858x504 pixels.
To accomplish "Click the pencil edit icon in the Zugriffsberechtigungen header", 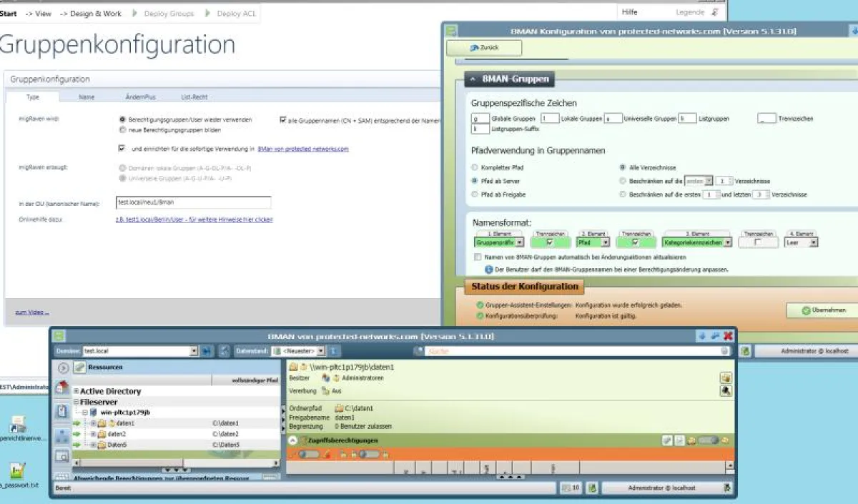I will [x=666, y=440].
